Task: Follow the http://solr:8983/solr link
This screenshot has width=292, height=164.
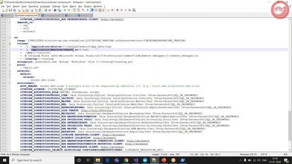Action: (97, 110)
